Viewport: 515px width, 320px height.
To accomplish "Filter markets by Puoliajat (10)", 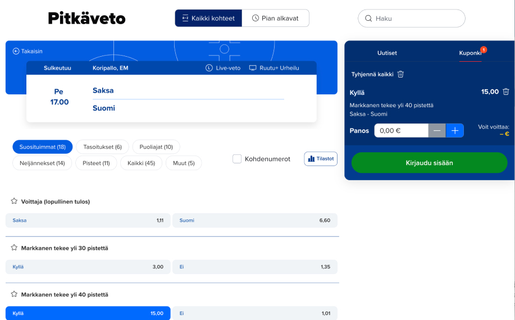I will [x=156, y=147].
